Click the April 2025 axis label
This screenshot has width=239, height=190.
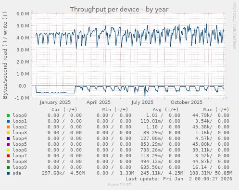tap(99, 102)
